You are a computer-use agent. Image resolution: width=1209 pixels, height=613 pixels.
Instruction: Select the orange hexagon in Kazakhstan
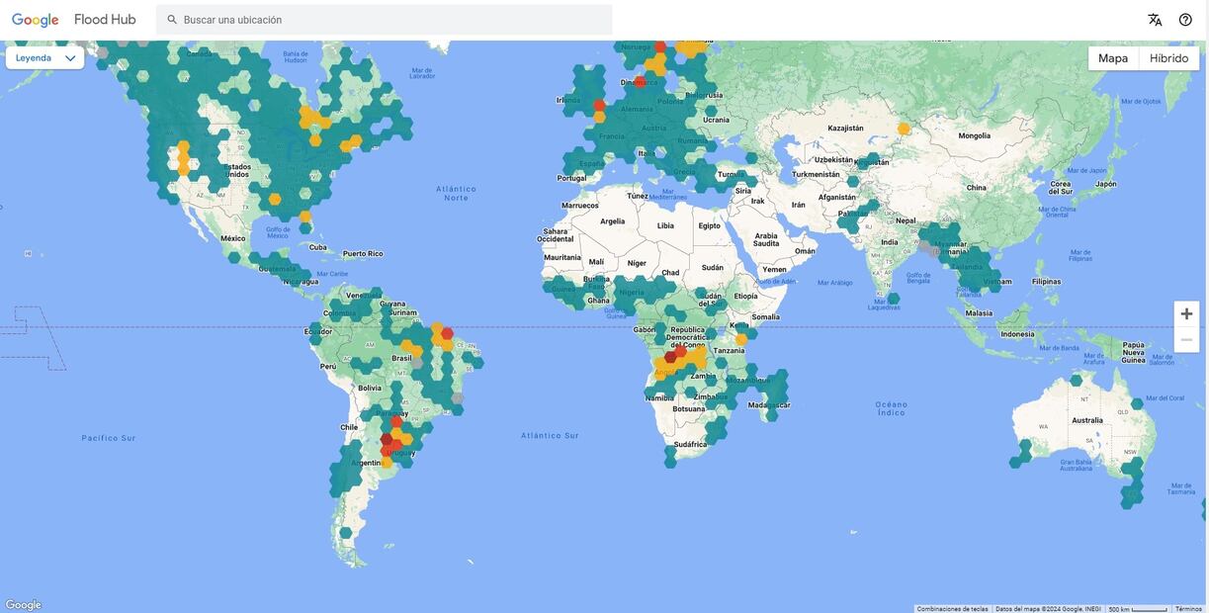point(904,129)
